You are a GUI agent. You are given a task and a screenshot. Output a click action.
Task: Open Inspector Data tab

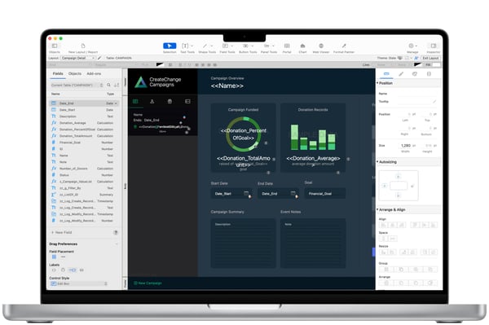pyautogui.click(x=429, y=74)
